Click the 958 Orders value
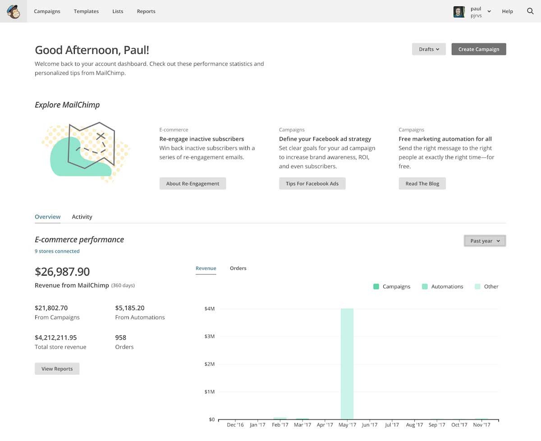Viewport: 541px width, 441px height. [121, 337]
